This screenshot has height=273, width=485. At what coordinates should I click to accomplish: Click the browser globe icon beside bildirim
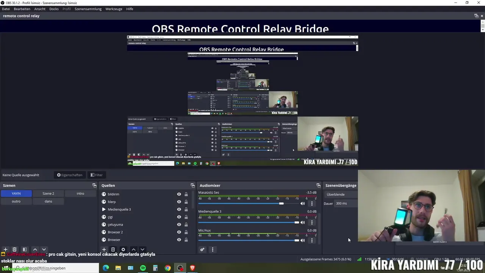click(104, 194)
